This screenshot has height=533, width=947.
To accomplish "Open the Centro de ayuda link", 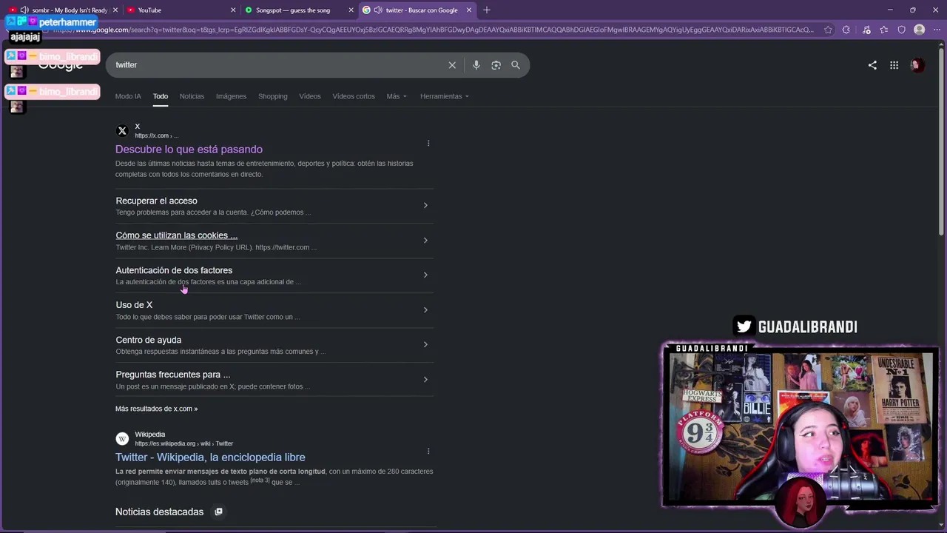I will click(x=148, y=340).
